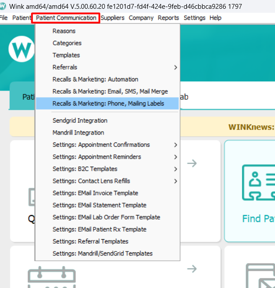
Task: Click the Wink W logo
Action: pyautogui.click(x=21, y=49)
